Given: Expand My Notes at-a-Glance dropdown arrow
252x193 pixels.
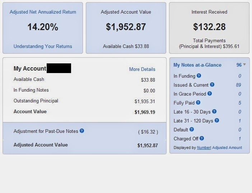Looking at the screenshot, I should click(244, 64).
